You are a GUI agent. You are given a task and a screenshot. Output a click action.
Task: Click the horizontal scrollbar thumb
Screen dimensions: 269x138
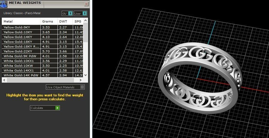pos(40,80)
